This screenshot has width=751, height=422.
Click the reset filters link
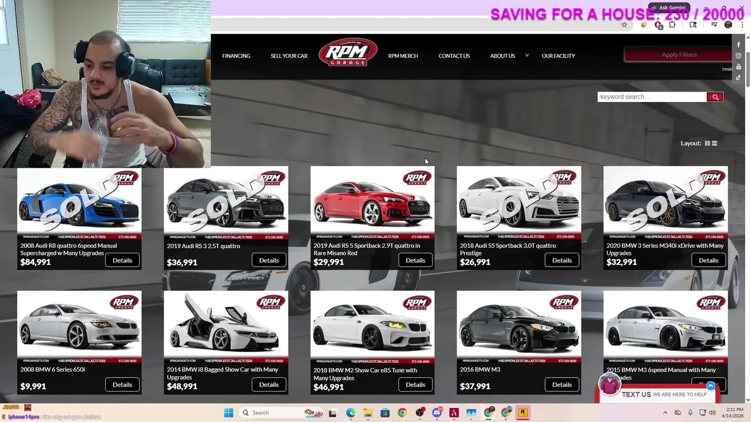727,69
